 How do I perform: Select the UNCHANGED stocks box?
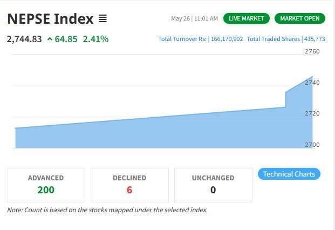click(213, 185)
